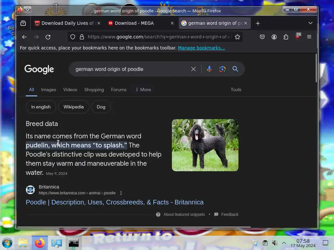Open the Start menu orb in the taskbar
Image resolution: width=334 pixels, height=250 pixels.
(x=7, y=243)
